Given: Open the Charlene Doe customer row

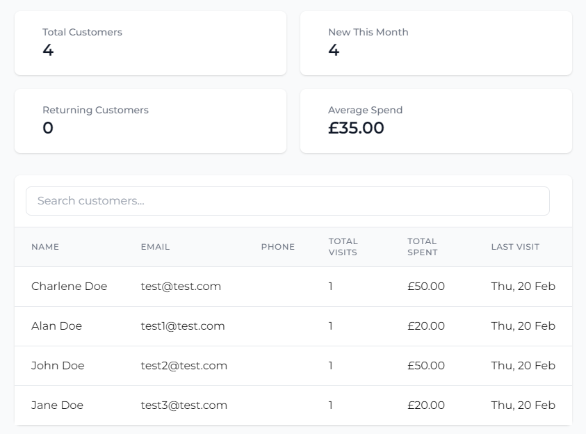Looking at the screenshot, I should point(293,287).
